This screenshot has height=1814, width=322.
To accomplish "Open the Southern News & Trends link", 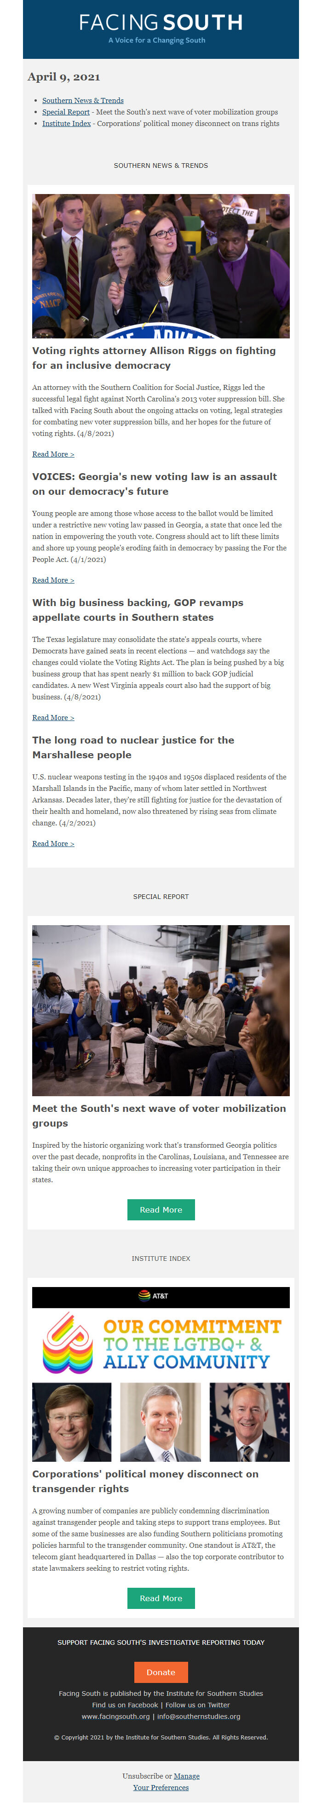I will [x=82, y=101].
